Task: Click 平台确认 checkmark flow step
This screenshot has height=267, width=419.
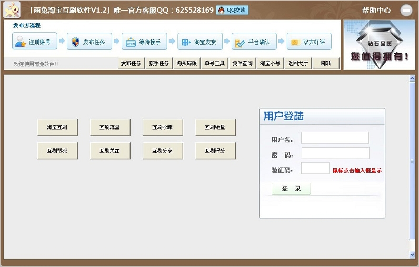Action: pos(254,42)
